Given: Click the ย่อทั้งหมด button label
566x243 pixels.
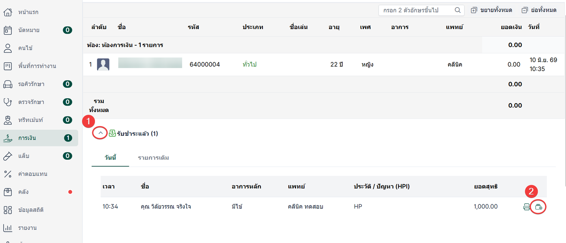Looking at the screenshot, I should (544, 10).
